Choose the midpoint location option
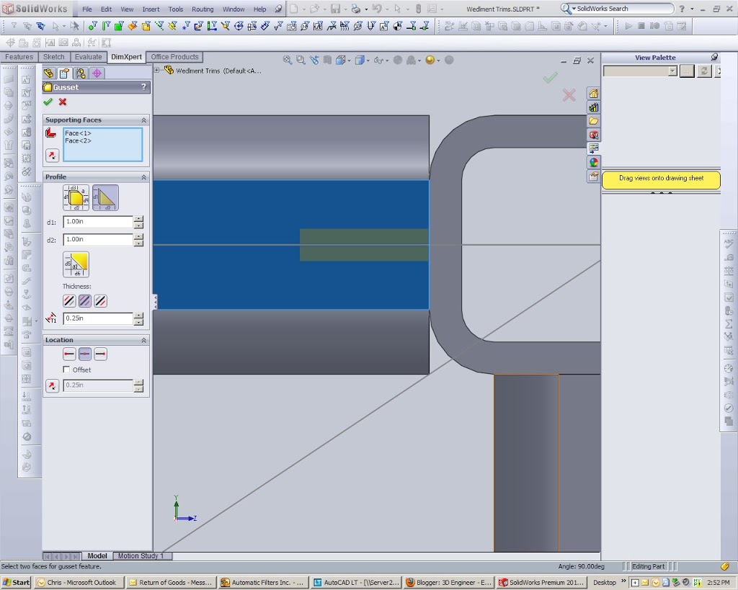 pyautogui.click(x=85, y=354)
